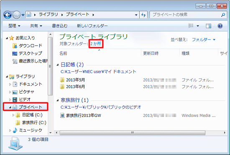Open the 整理 menu
Image resolution: width=230 pixels, height=155 pixels.
[14, 26]
